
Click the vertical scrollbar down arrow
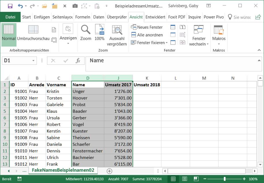pos(260,164)
